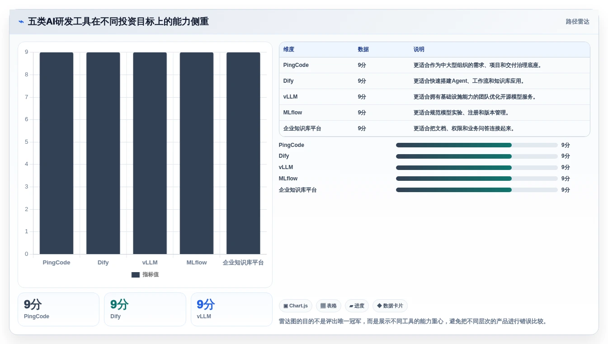This screenshot has width=608, height=344.
Task: Click the PingCode bar in the chart
Action: [x=57, y=153]
